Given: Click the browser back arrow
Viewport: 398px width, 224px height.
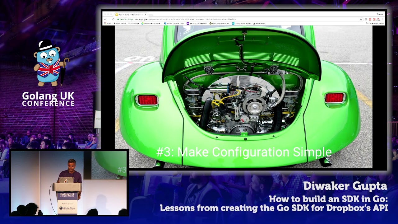Looking at the screenshot, I should (x=105, y=19).
